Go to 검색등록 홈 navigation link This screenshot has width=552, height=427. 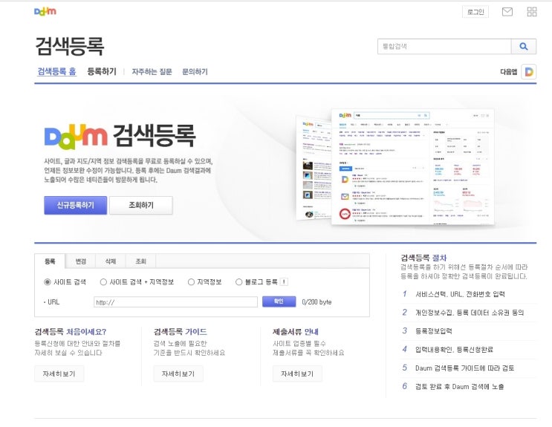pyautogui.click(x=56, y=71)
